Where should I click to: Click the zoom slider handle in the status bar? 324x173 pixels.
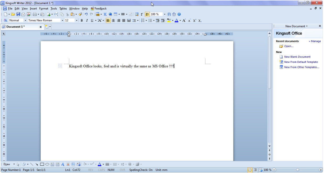coord(298,170)
